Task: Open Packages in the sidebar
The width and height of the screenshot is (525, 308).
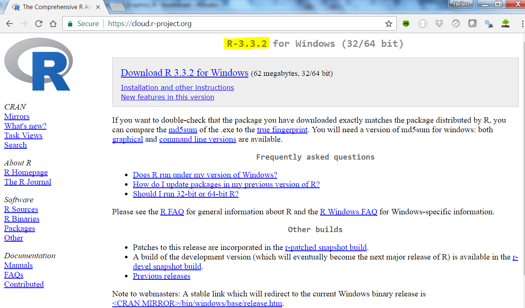Action: [x=20, y=228]
